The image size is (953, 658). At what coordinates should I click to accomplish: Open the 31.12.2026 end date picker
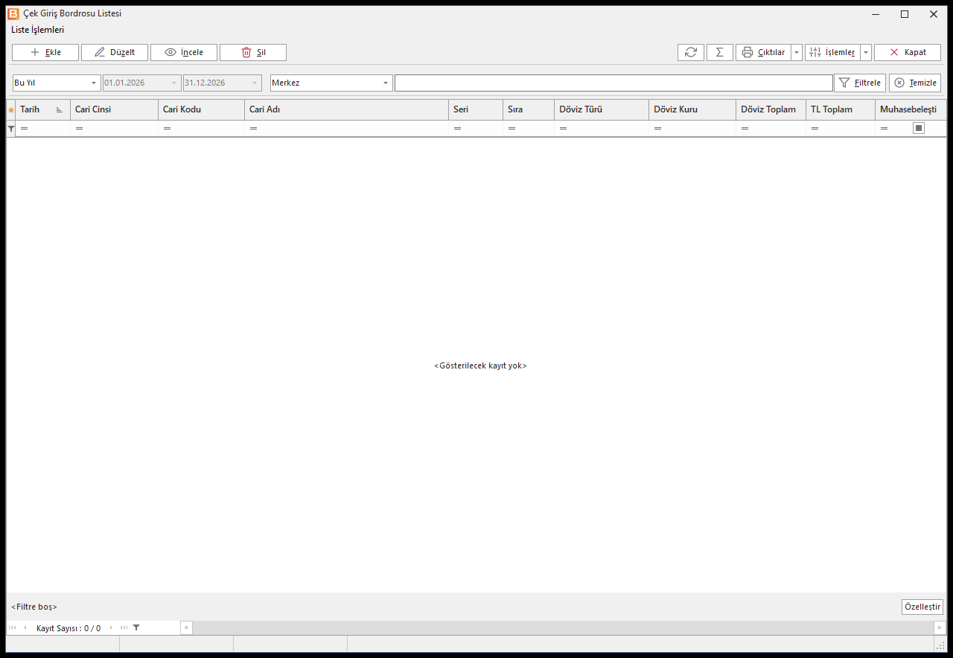tap(255, 83)
